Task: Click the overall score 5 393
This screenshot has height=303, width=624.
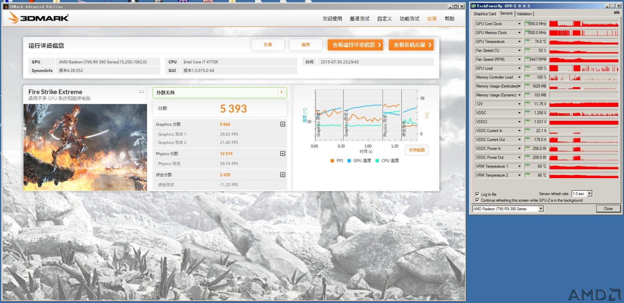Action: [x=234, y=109]
